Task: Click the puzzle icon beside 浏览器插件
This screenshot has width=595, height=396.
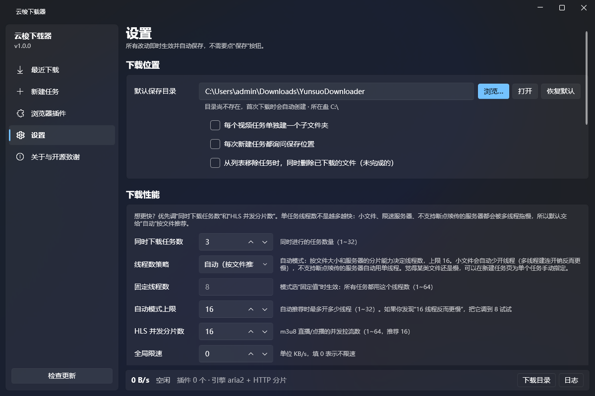Action: click(x=20, y=113)
